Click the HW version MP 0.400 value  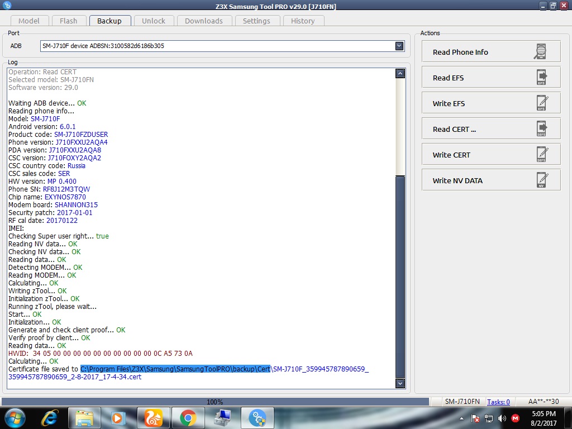click(x=62, y=182)
